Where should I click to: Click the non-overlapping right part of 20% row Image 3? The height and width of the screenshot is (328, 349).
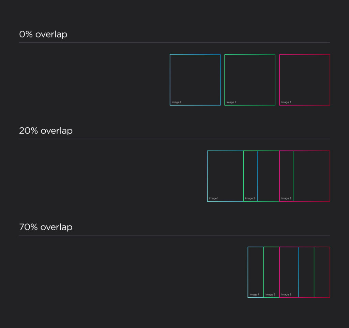click(x=312, y=176)
